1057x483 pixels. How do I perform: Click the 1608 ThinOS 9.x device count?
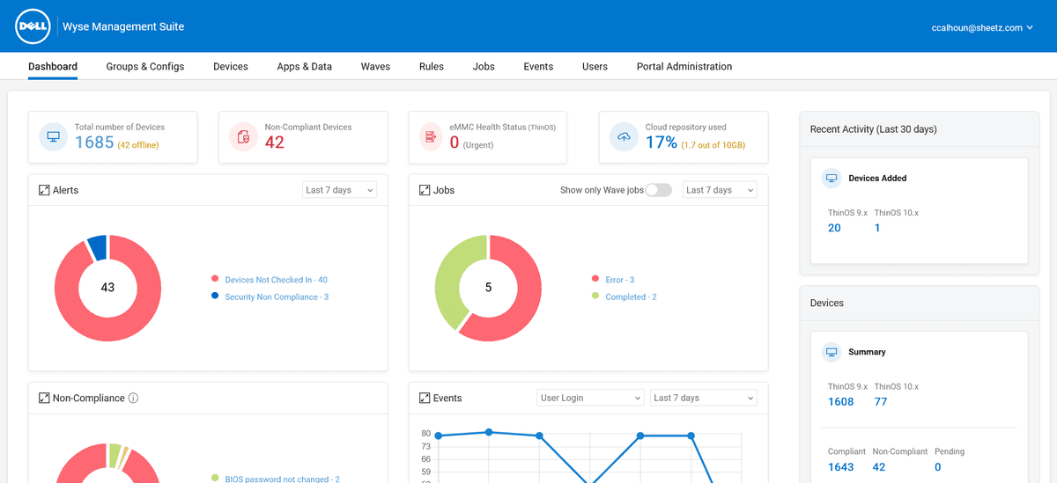[840, 402]
